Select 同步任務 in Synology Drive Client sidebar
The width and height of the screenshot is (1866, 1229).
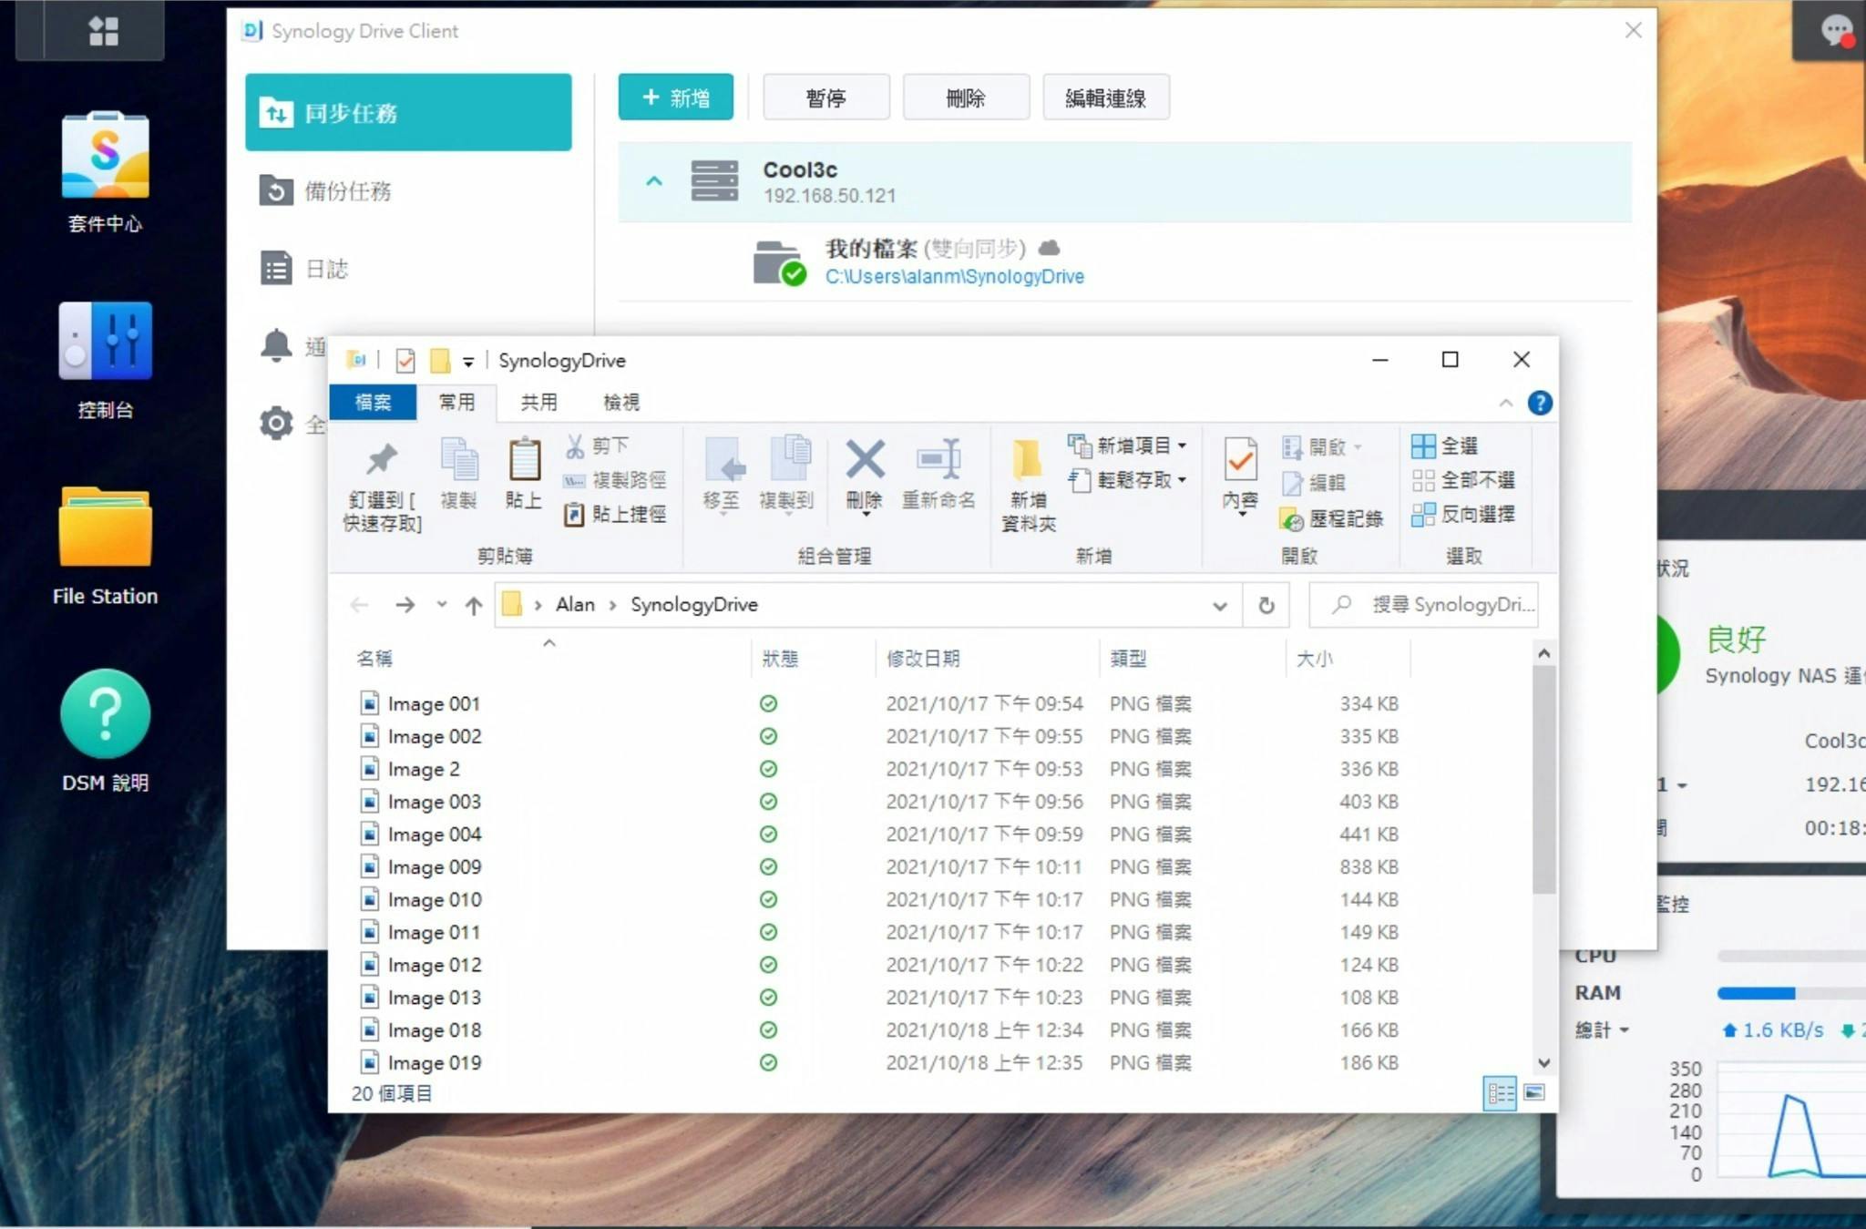click(x=408, y=113)
